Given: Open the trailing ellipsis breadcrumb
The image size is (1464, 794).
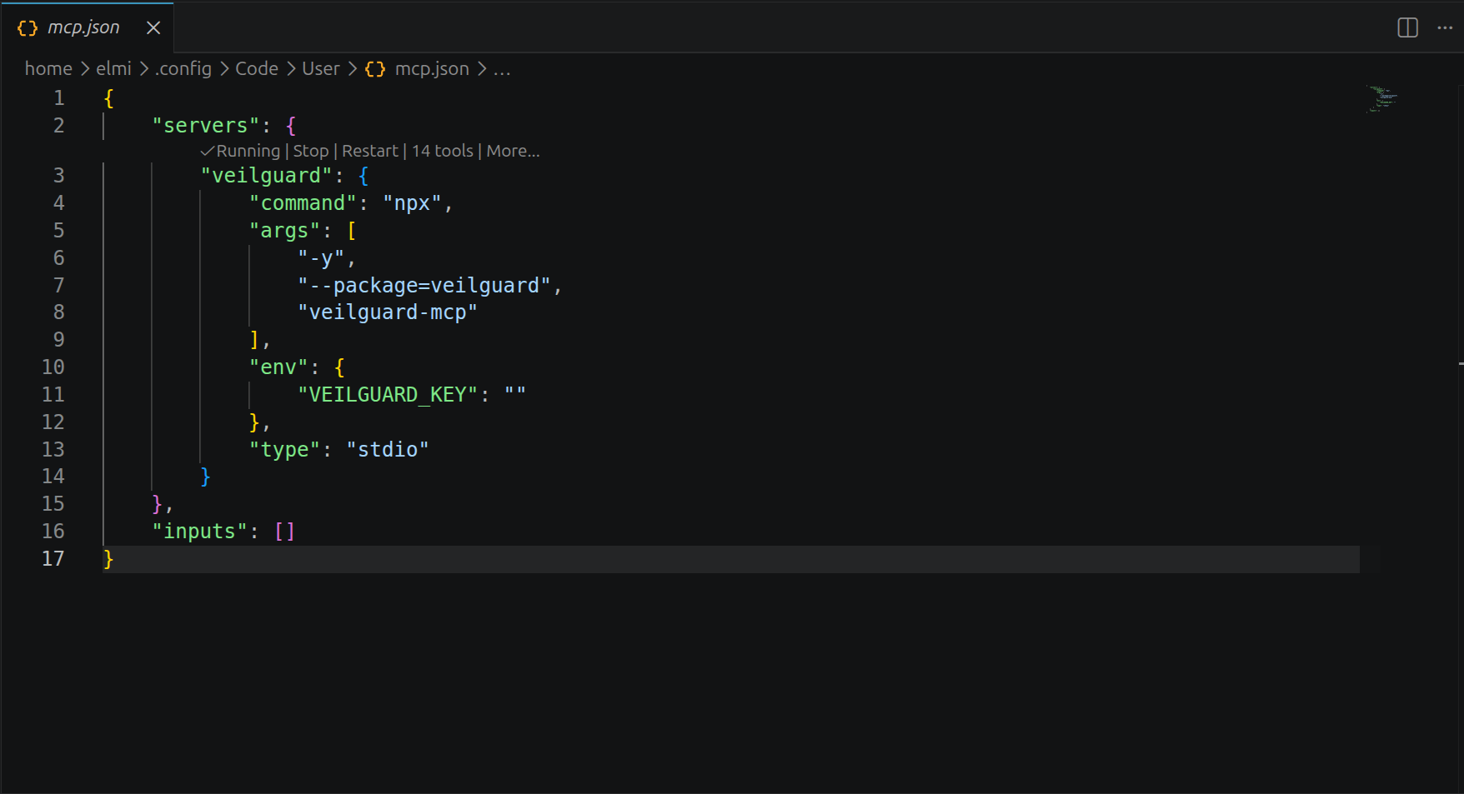Looking at the screenshot, I should [502, 70].
